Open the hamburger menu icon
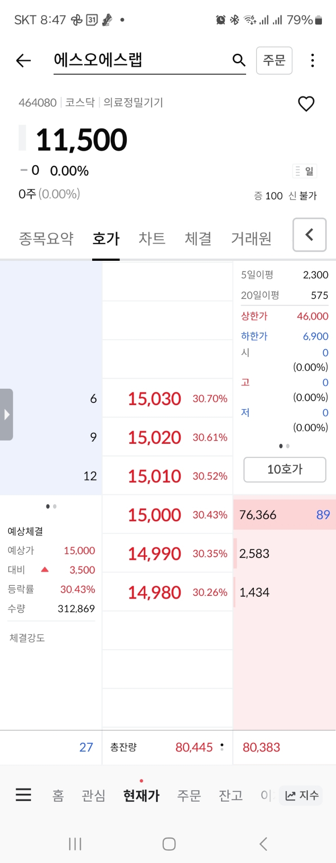This screenshot has width=336, height=863. coord(24,795)
